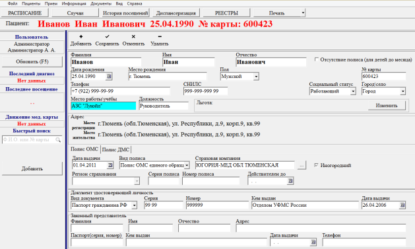Click the highlighted Место работы/учёбы field

pos(103,106)
